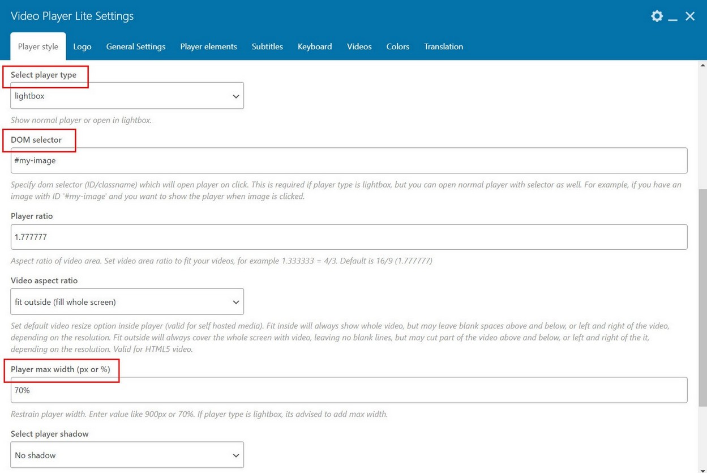
Task: Open the Logo tab
Action: [x=82, y=46]
